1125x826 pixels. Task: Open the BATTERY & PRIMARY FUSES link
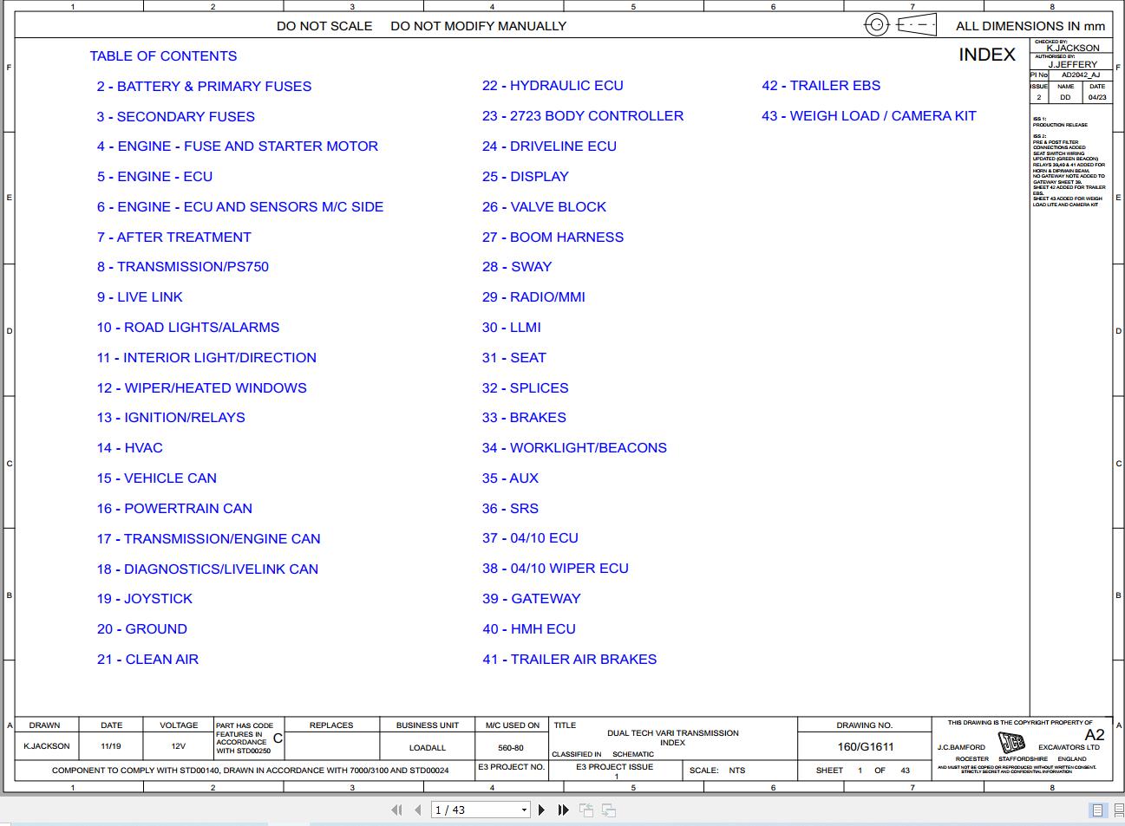pyautogui.click(x=204, y=86)
